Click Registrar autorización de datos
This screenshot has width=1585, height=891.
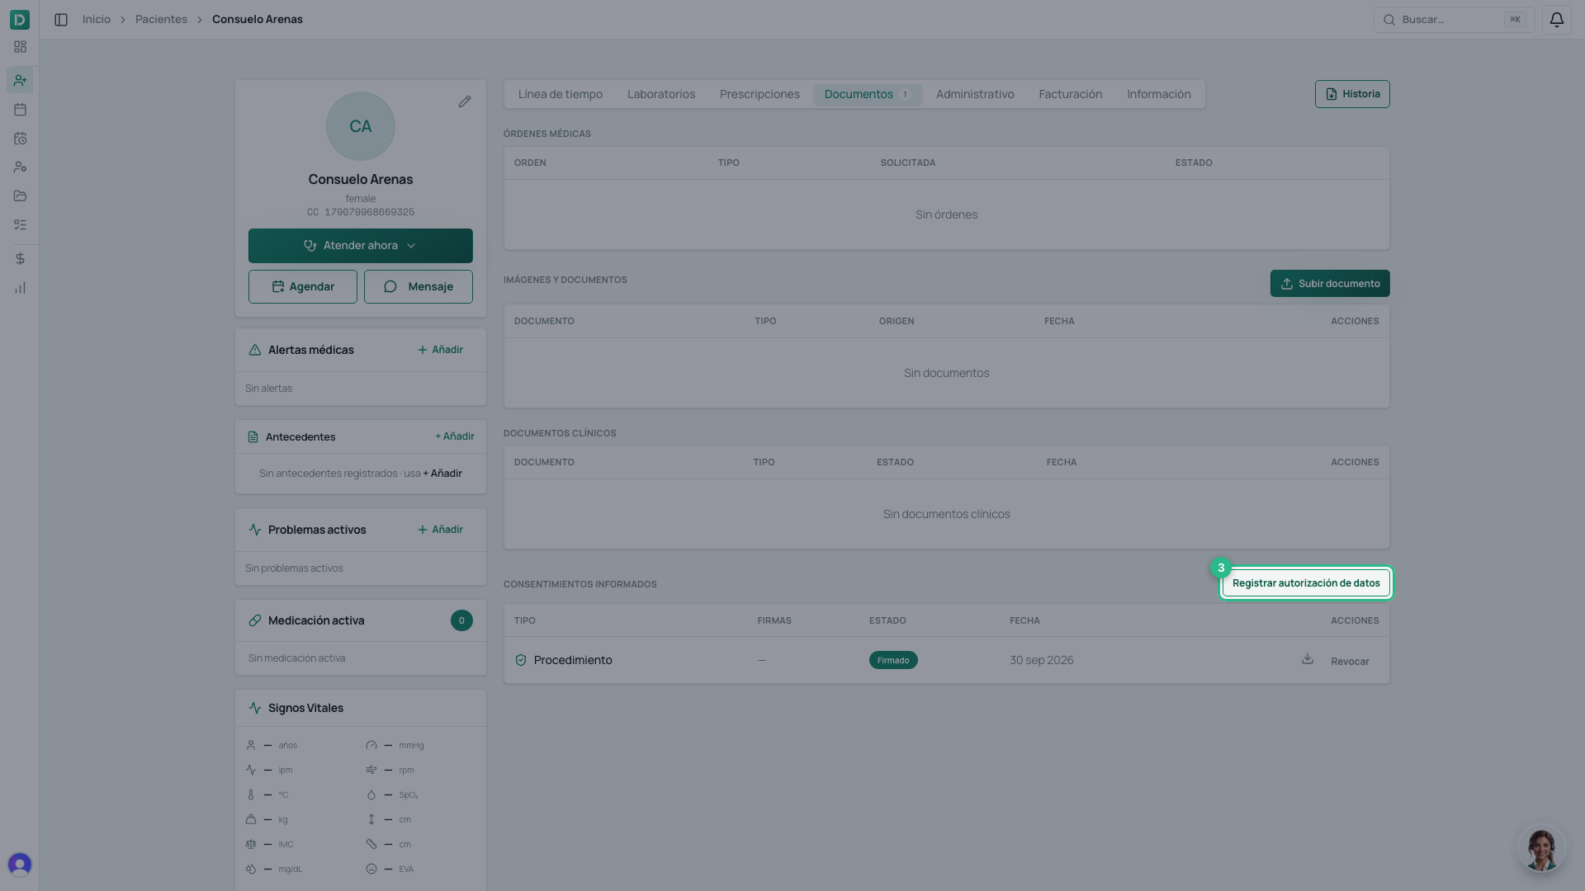pos(1306,583)
